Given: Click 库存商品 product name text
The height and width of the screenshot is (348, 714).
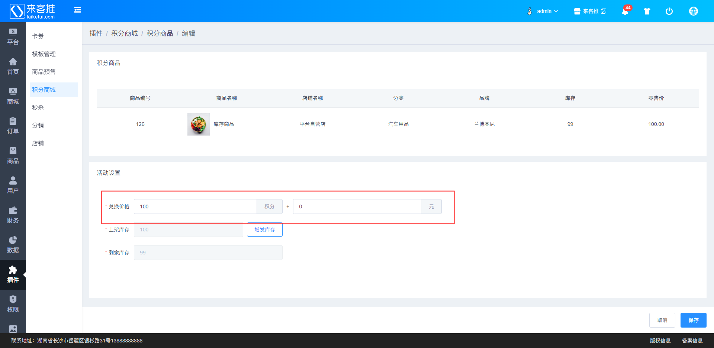Looking at the screenshot, I should pos(224,124).
